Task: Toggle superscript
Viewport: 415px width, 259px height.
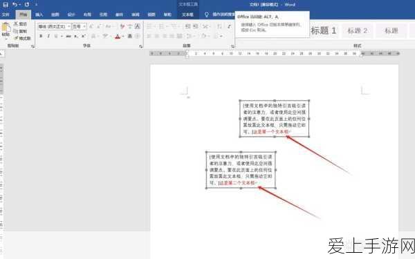Action: (x=84, y=36)
